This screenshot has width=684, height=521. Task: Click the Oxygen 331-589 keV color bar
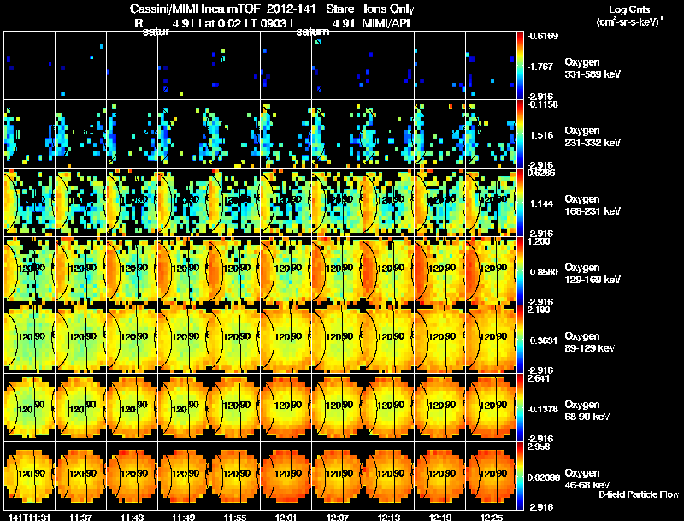(520, 66)
